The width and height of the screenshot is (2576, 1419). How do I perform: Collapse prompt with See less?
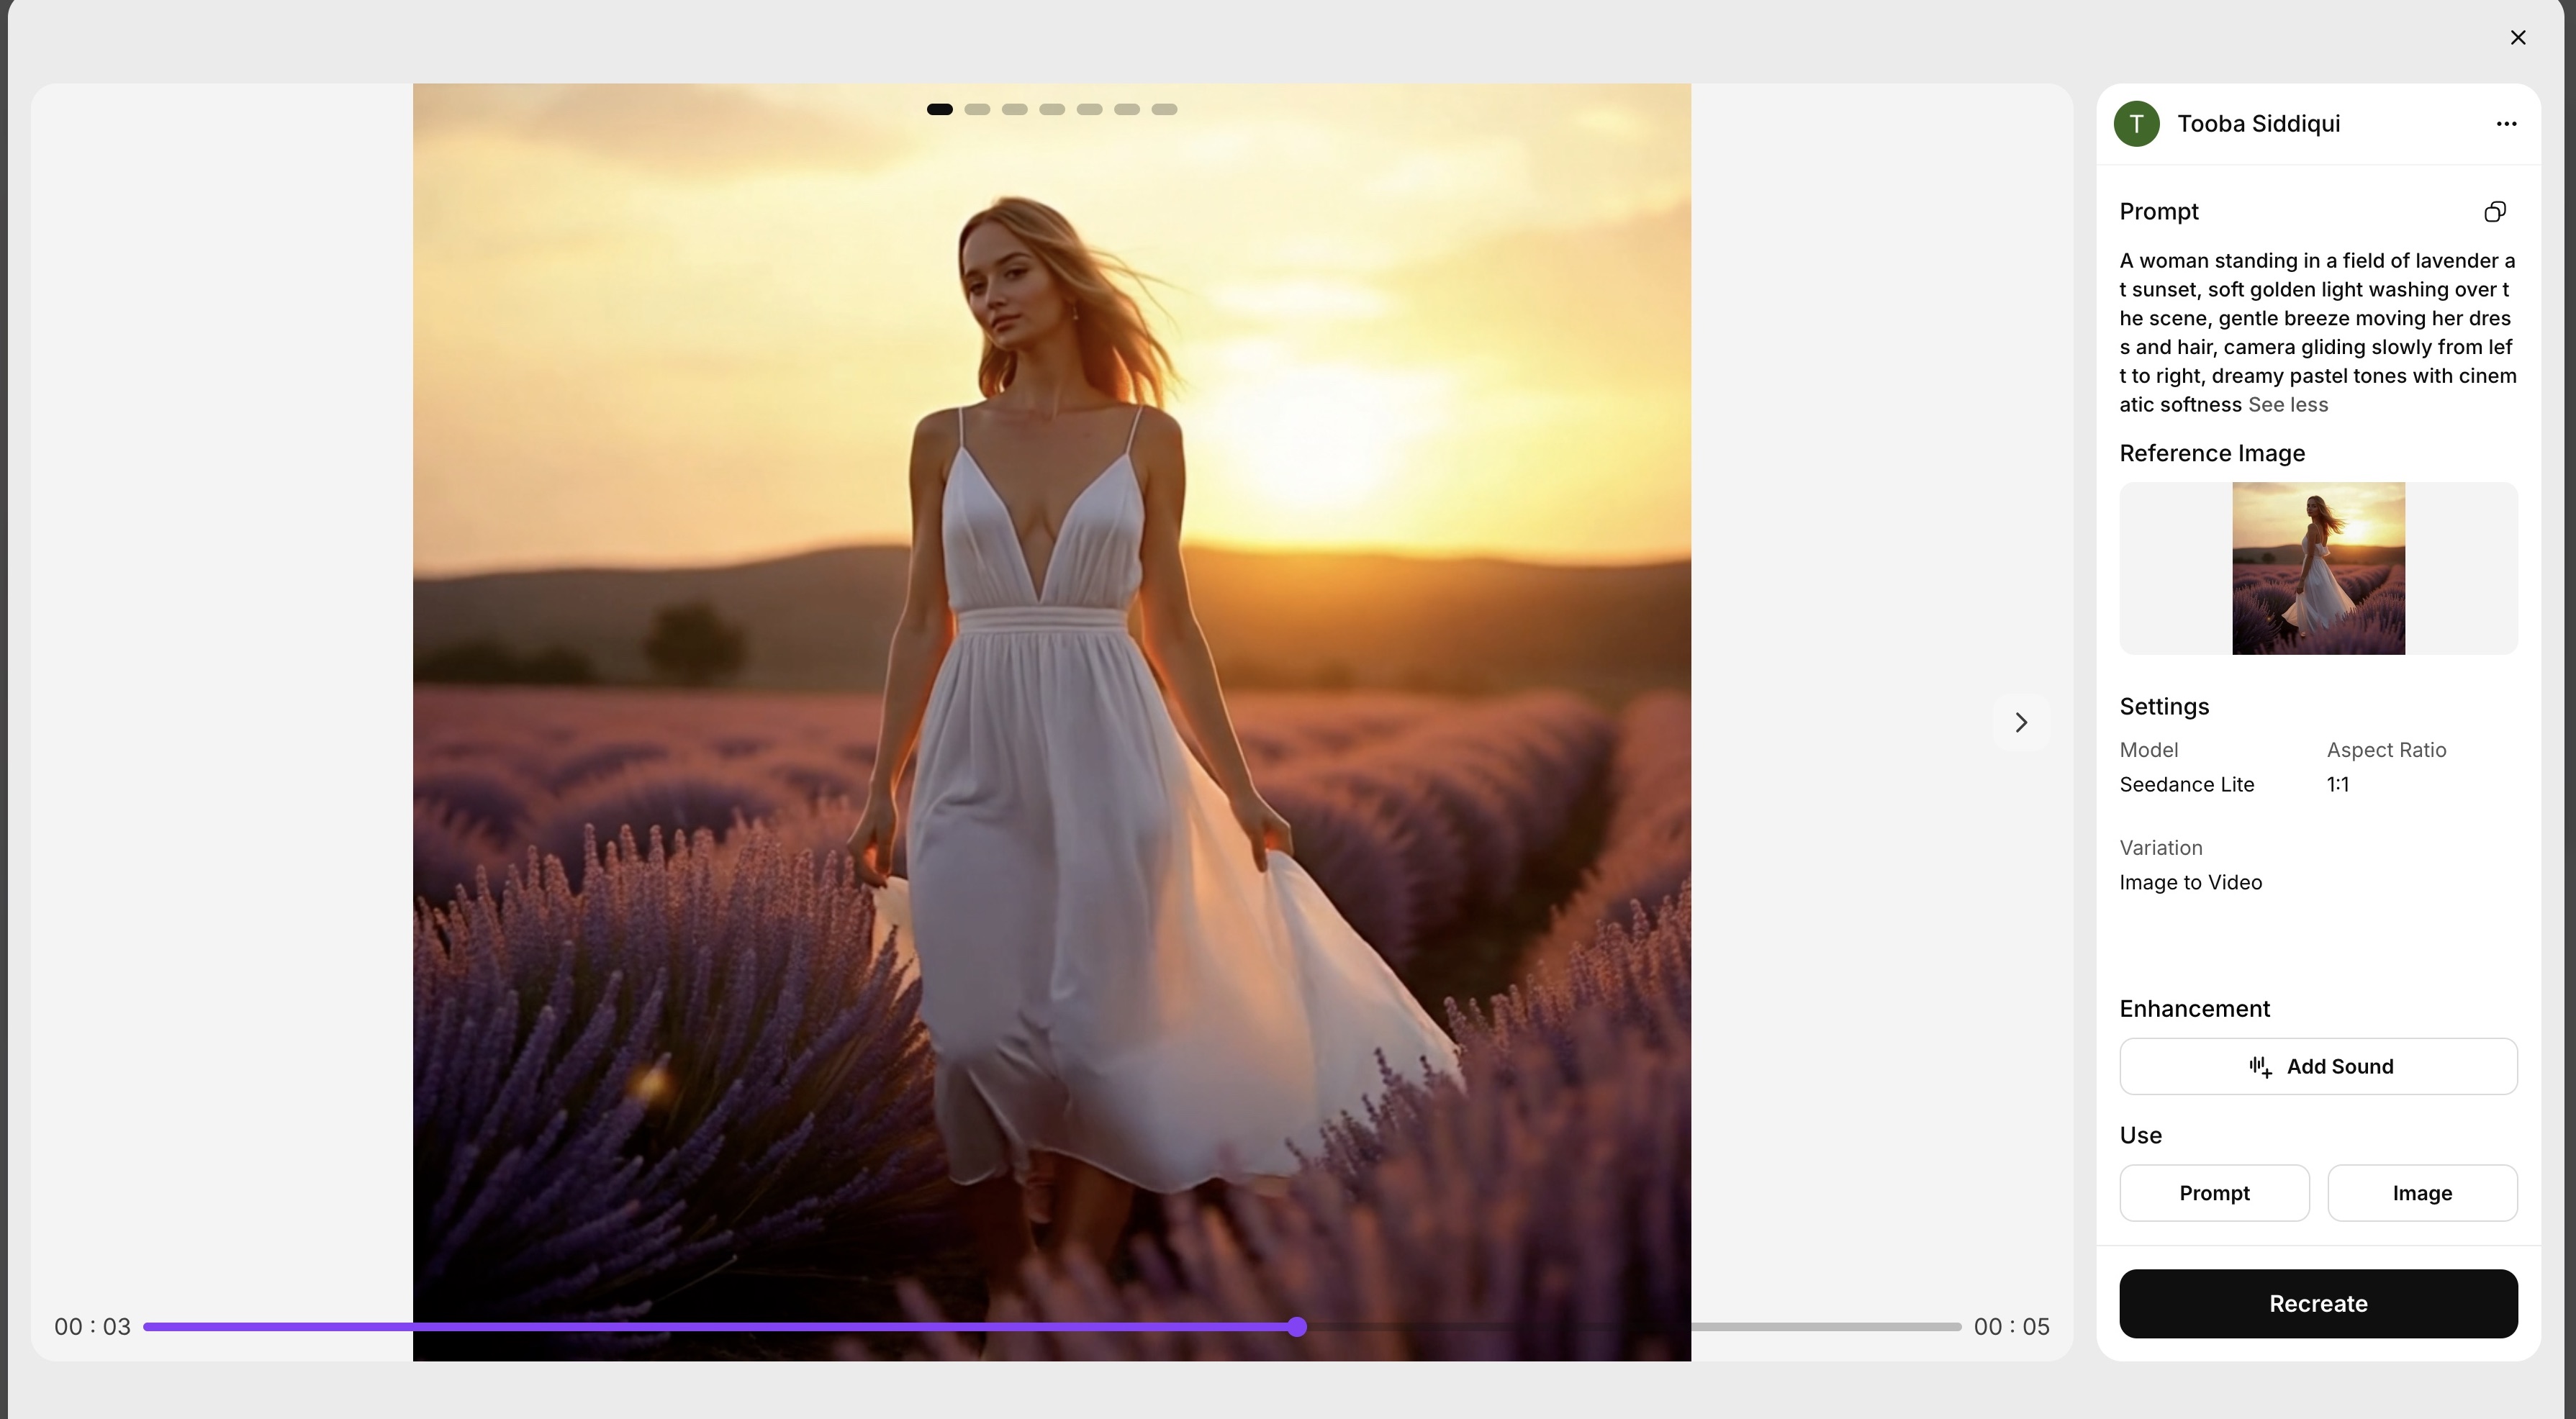point(2287,405)
